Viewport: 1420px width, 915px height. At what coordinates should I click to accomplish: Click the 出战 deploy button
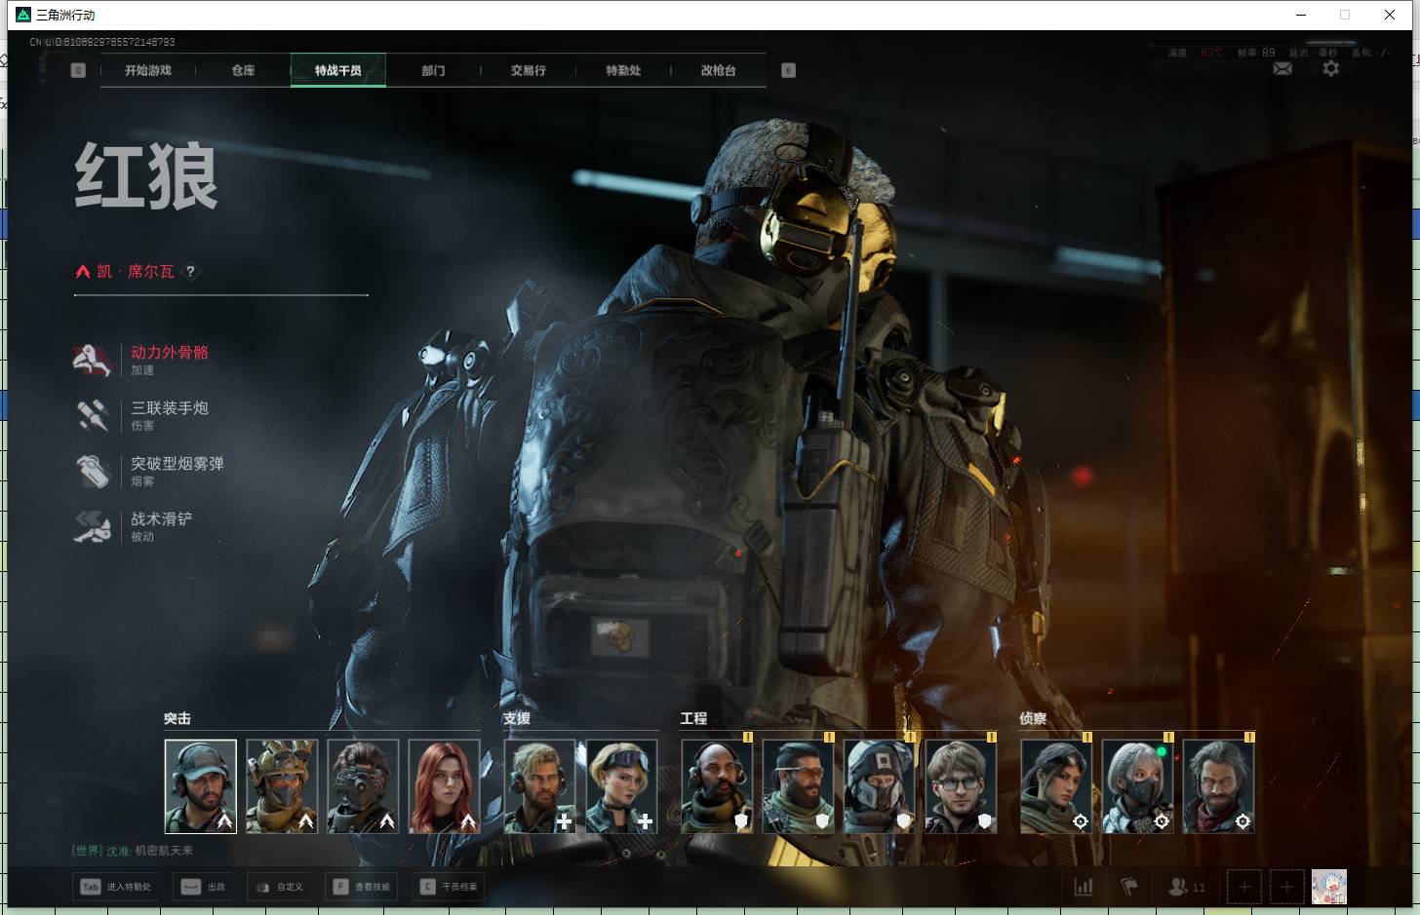pyautogui.click(x=203, y=887)
